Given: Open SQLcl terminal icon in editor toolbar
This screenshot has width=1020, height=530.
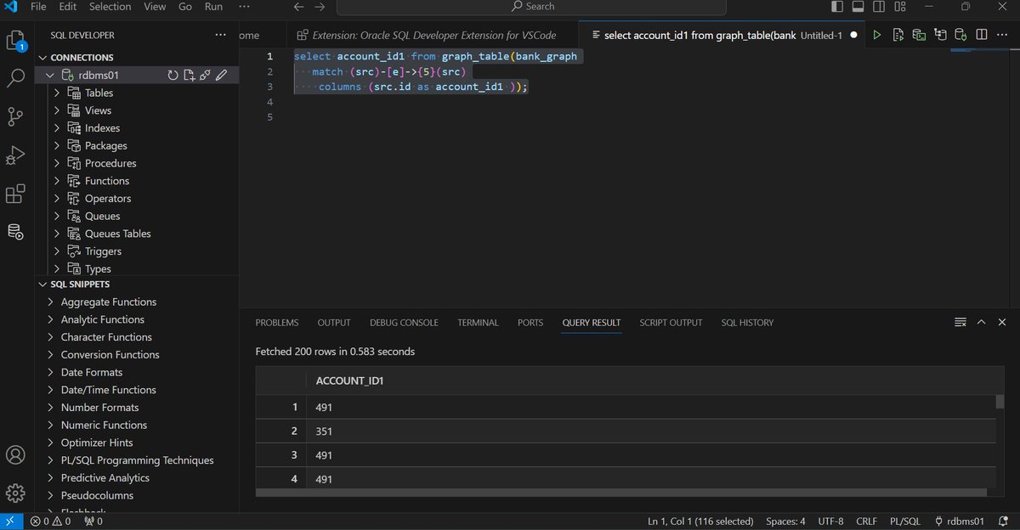Looking at the screenshot, I should (x=919, y=35).
